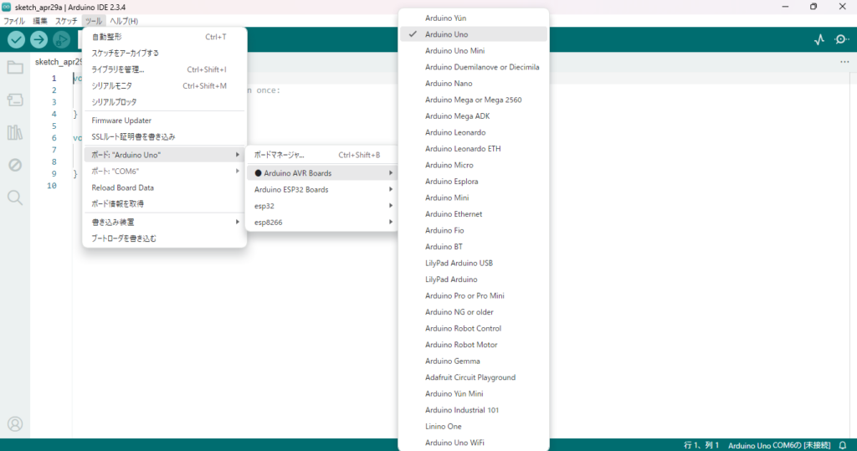Open the Sketchbook folder sidebar icon

click(15, 67)
